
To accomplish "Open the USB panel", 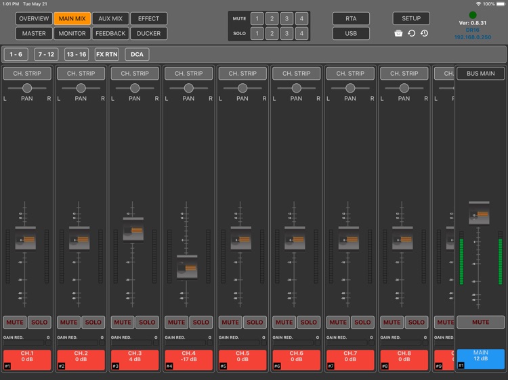I will pos(351,33).
